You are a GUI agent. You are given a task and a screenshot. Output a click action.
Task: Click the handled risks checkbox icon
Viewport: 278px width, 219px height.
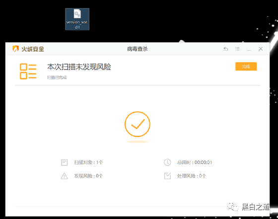(x=167, y=176)
